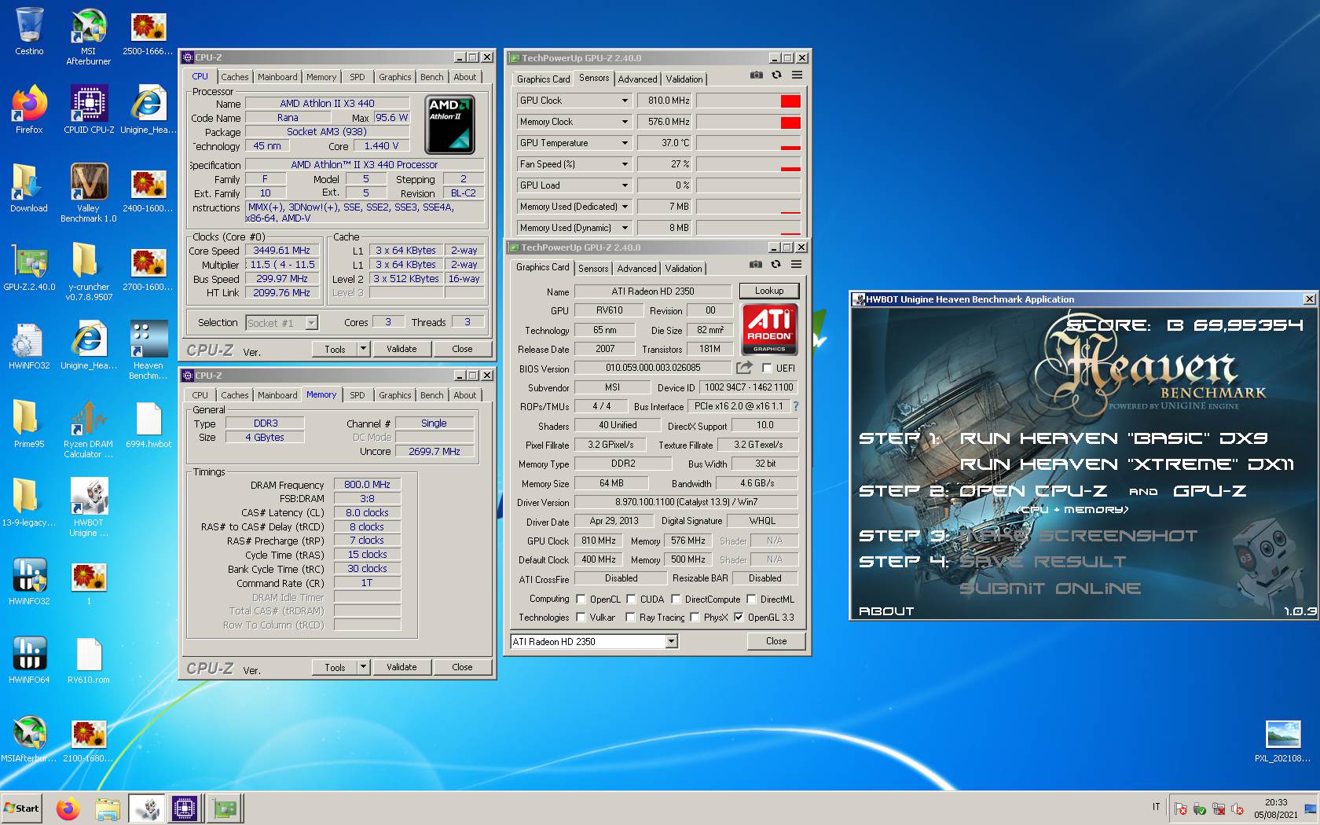
Task: Click the Lookup button in GPU-Z
Action: 769,291
